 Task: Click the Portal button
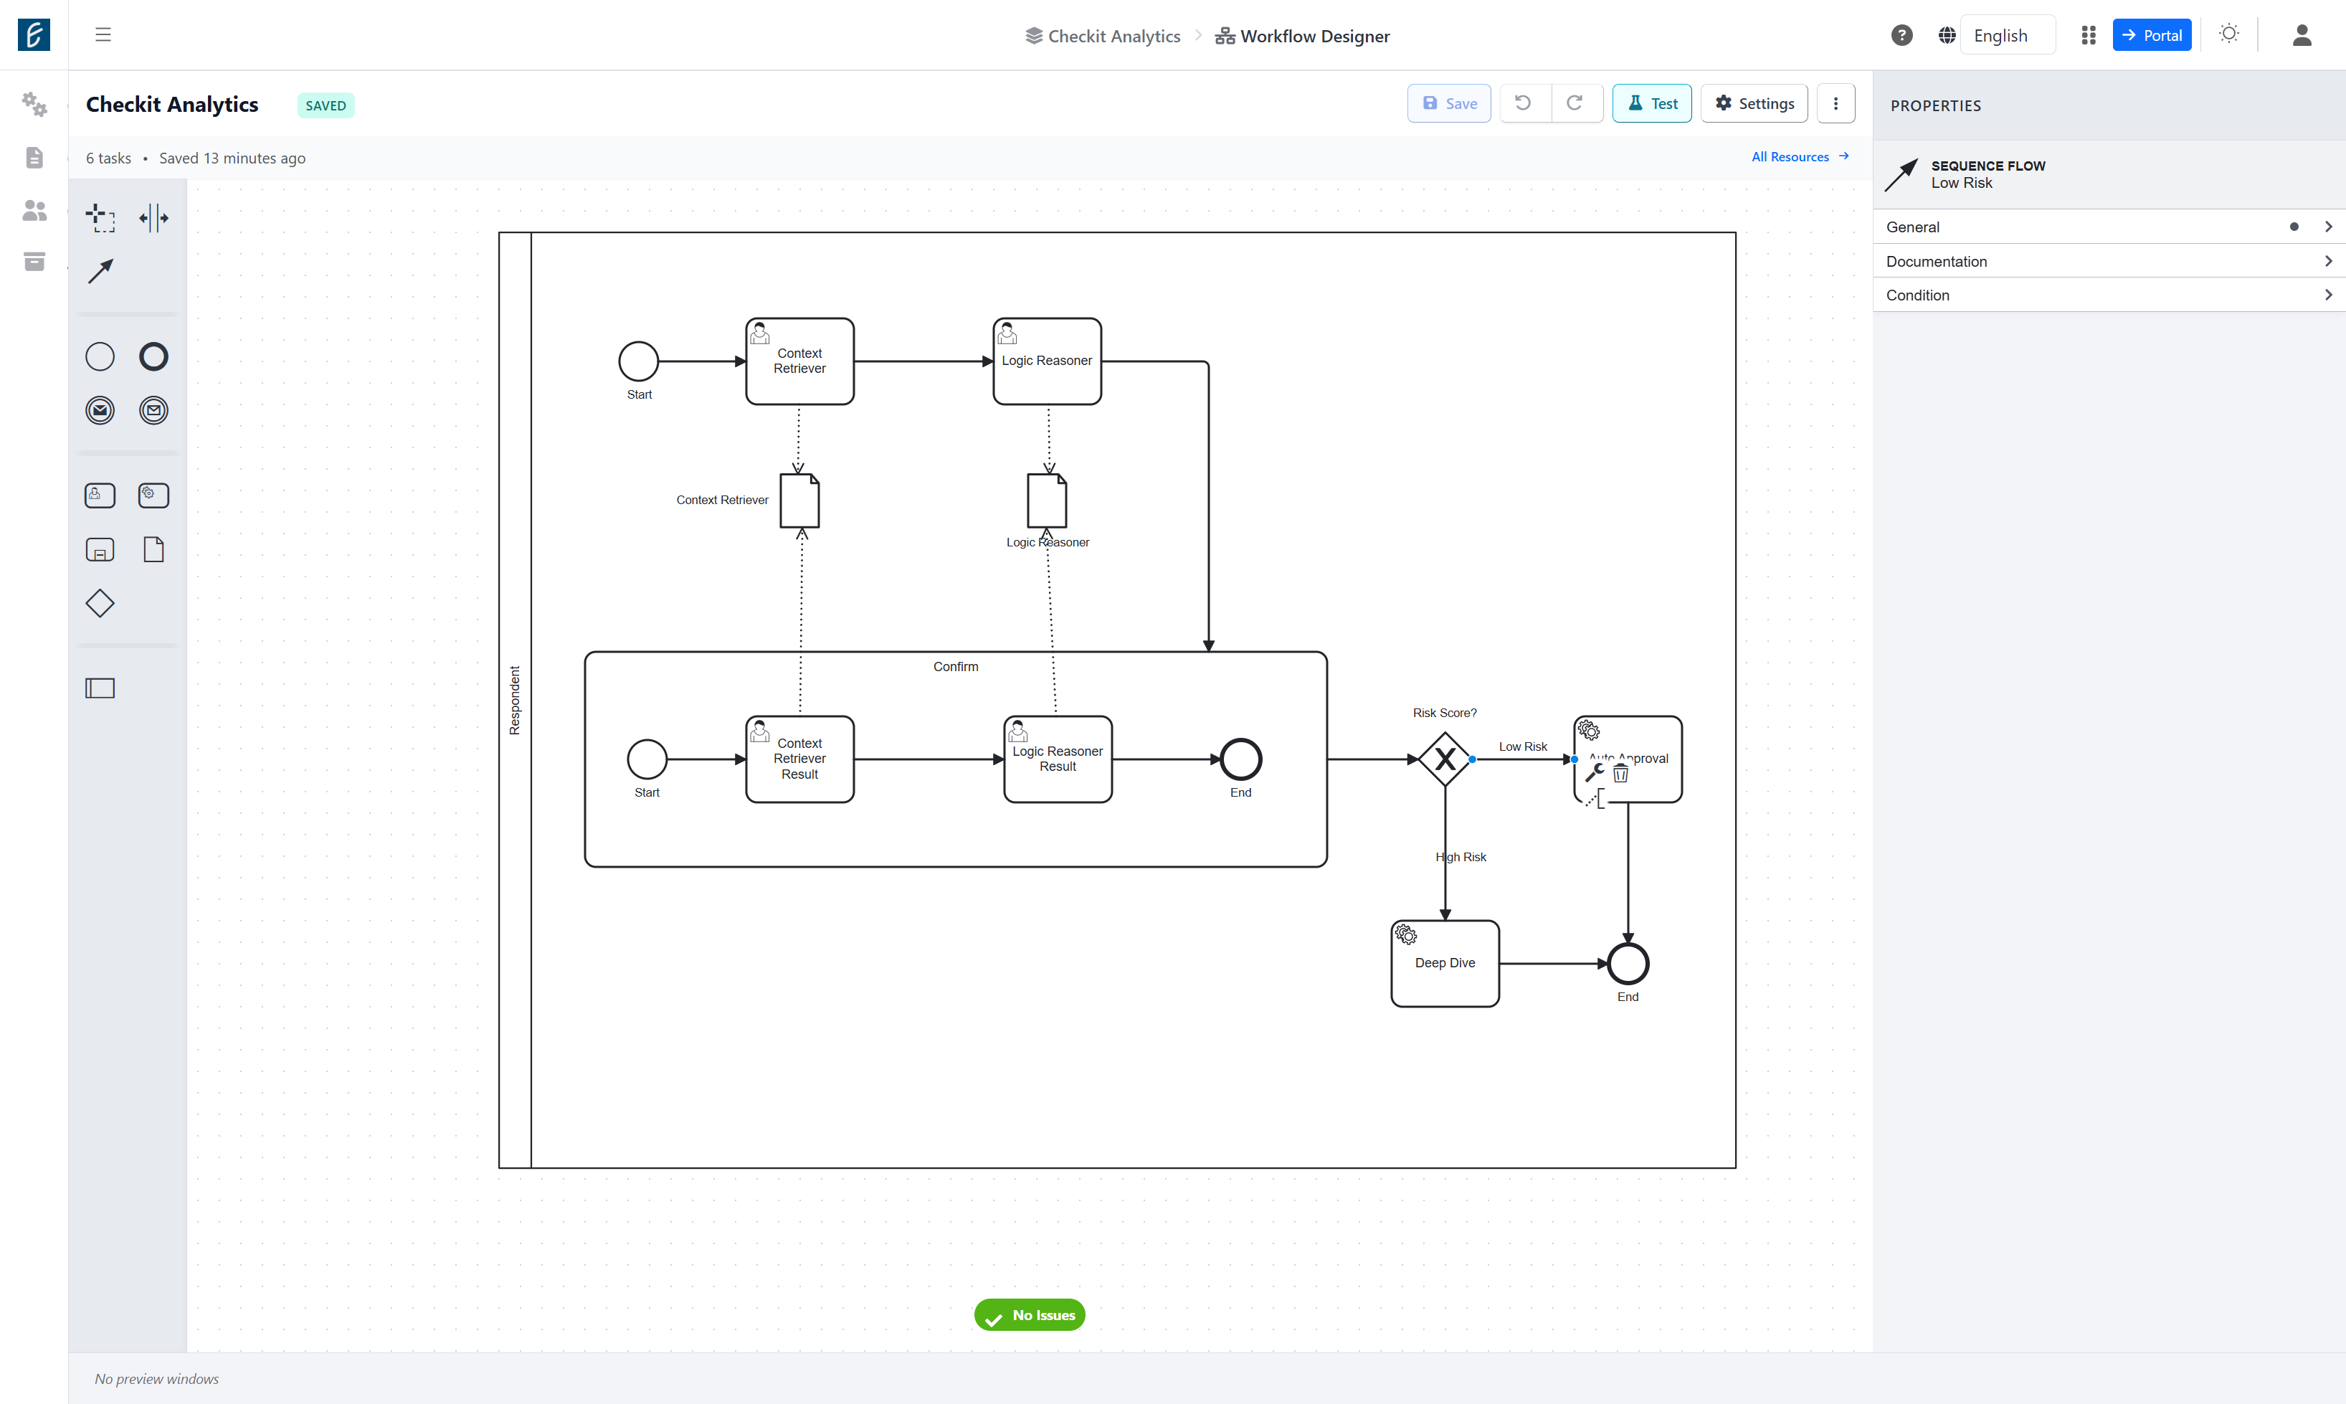pos(2152,35)
